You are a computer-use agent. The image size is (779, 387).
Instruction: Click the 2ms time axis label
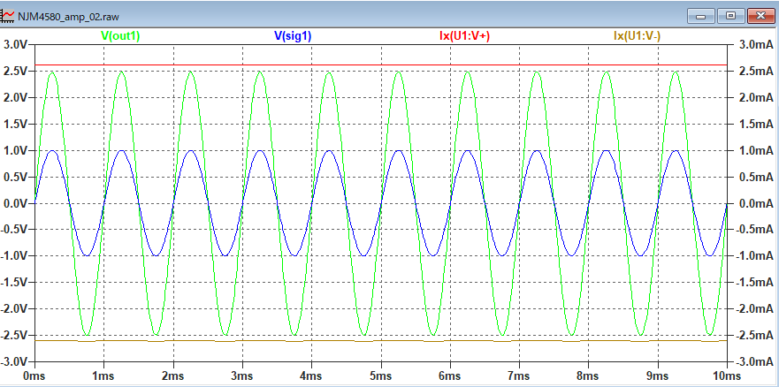click(172, 376)
